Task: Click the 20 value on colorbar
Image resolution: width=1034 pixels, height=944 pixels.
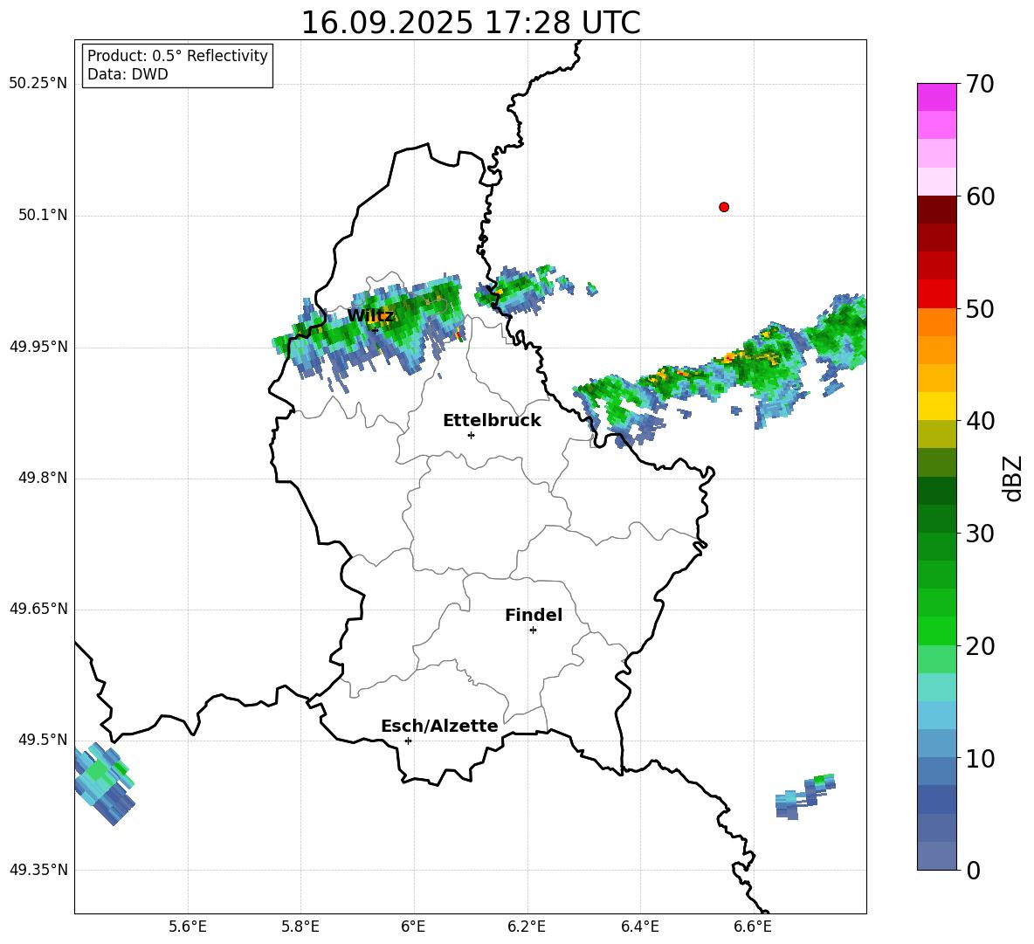Action: [980, 646]
